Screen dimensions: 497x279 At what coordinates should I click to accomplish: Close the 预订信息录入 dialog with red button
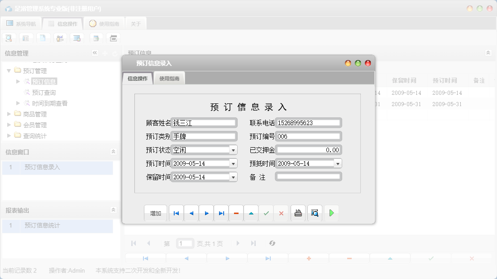click(368, 63)
